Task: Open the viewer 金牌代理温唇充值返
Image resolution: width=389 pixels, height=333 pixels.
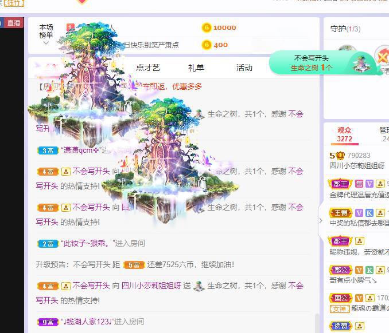Action: tap(359, 195)
